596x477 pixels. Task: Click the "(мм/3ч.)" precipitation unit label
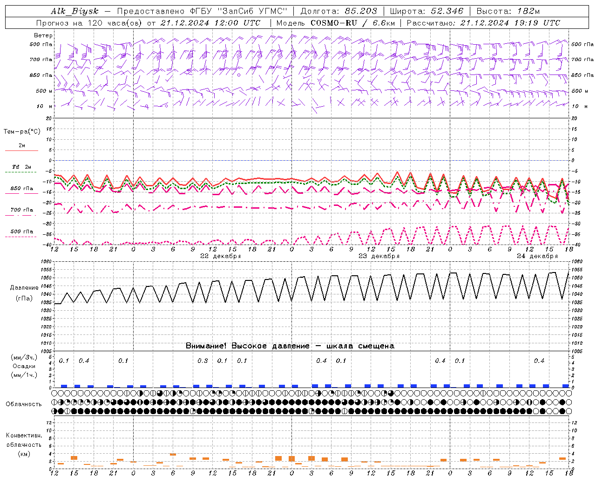point(24,358)
